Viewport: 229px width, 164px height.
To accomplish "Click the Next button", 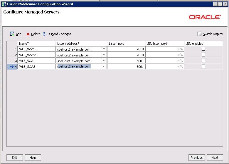I will [215, 158].
